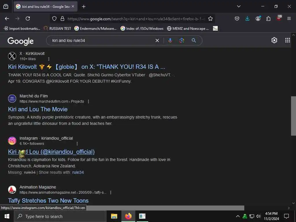The image size is (296, 222).
Task: Open 'Taffy Stretches Two New Toons' link
Action: point(48,201)
